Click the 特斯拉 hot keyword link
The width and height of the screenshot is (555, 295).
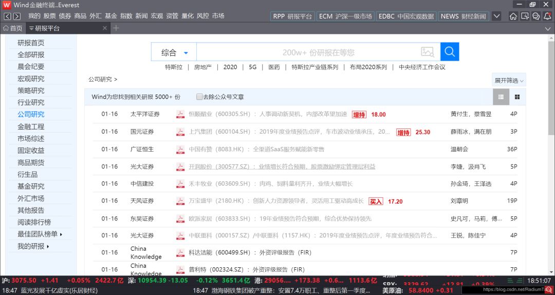click(174, 67)
